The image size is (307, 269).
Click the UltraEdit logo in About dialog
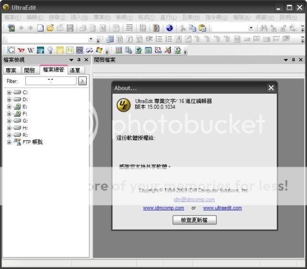coord(124,104)
